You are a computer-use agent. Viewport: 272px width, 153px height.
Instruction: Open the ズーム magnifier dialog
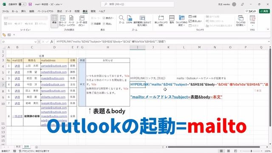pos(122,20)
